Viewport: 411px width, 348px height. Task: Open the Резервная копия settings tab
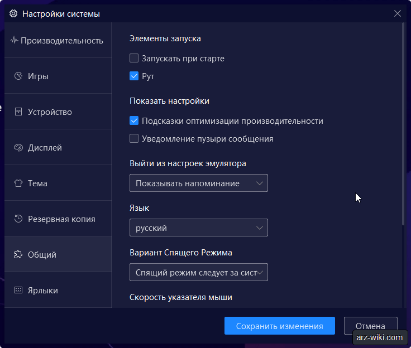coord(58,219)
